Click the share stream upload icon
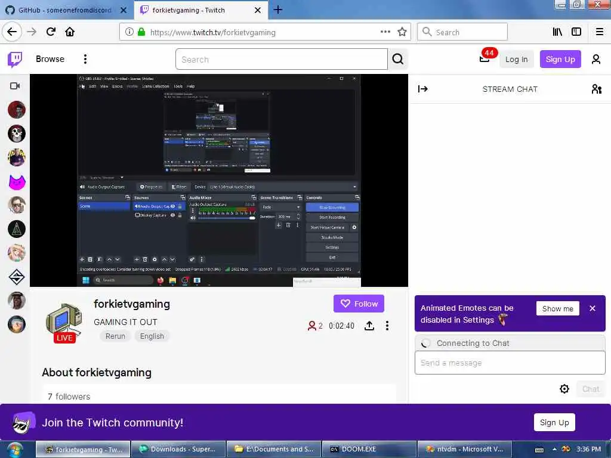The height and width of the screenshot is (458, 611). coord(369,326)
